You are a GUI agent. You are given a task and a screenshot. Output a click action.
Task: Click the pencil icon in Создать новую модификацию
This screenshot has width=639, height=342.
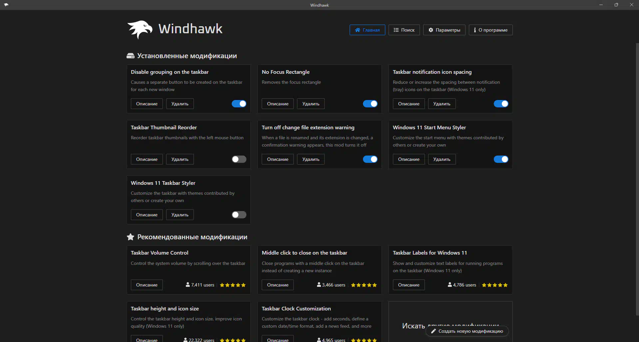(x=434, y=331)
